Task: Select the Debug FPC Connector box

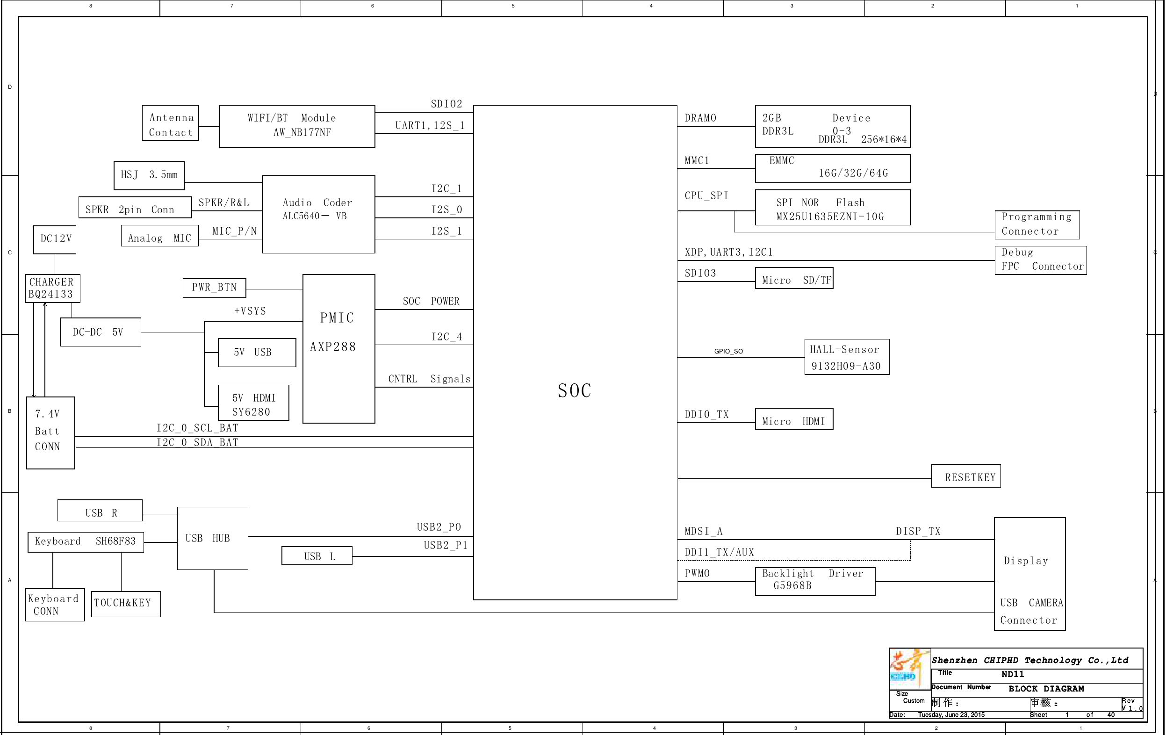Action: click(1040, 260)
